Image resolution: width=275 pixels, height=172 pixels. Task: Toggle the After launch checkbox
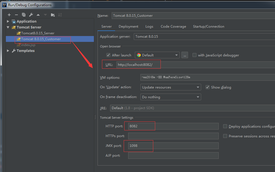click(x=108, y=55)
